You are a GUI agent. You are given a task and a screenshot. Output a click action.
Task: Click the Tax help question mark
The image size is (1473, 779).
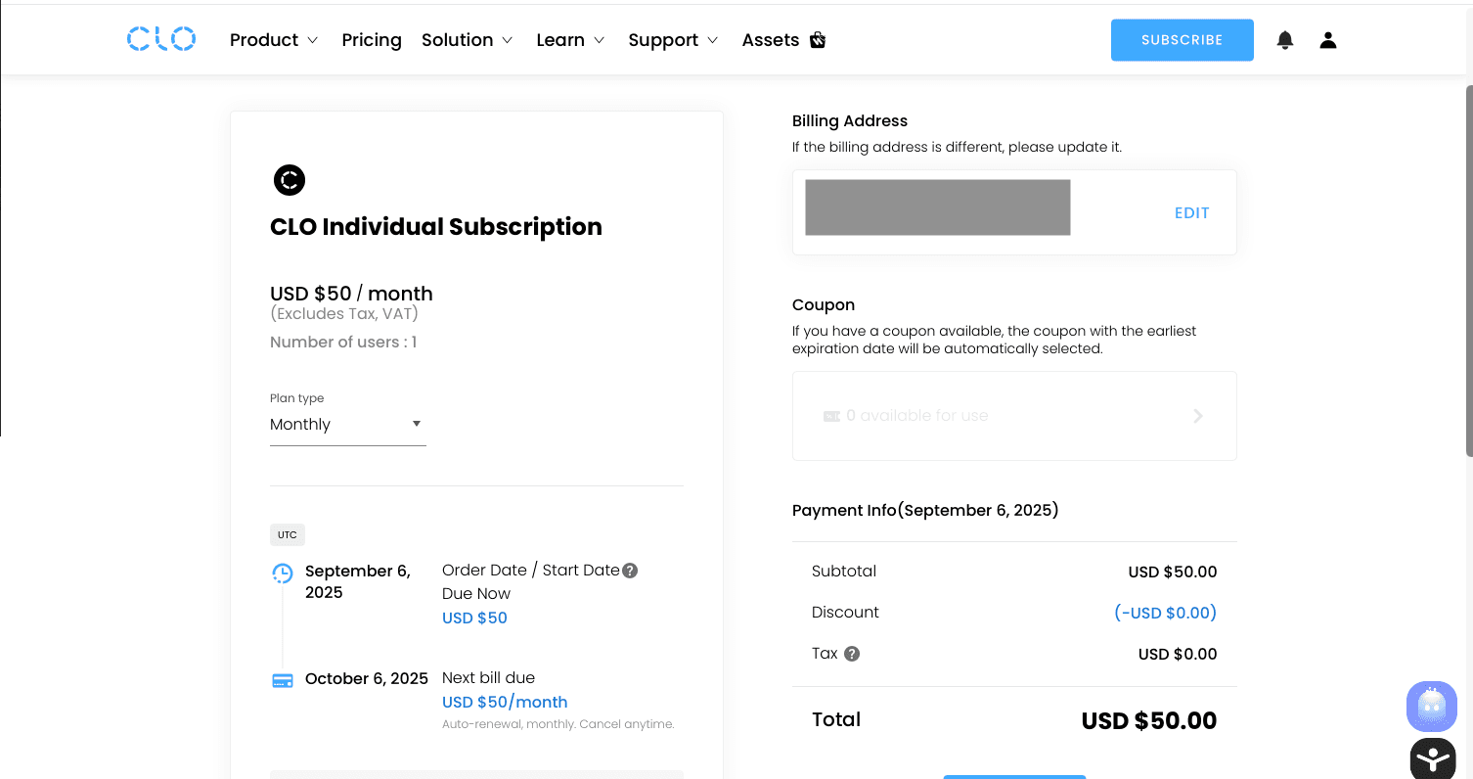click(x=853, y=654)
